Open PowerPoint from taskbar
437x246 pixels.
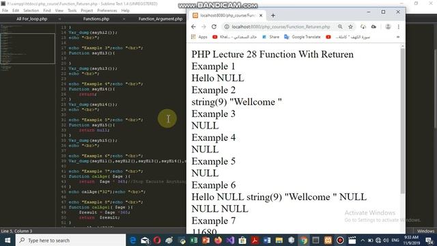click(x=206, y=240)
